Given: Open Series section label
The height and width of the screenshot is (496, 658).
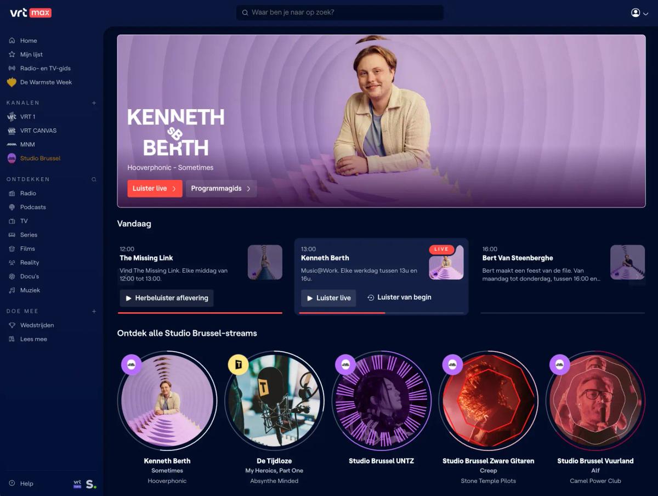Looking at the screenshot, I should coord(29,235).
